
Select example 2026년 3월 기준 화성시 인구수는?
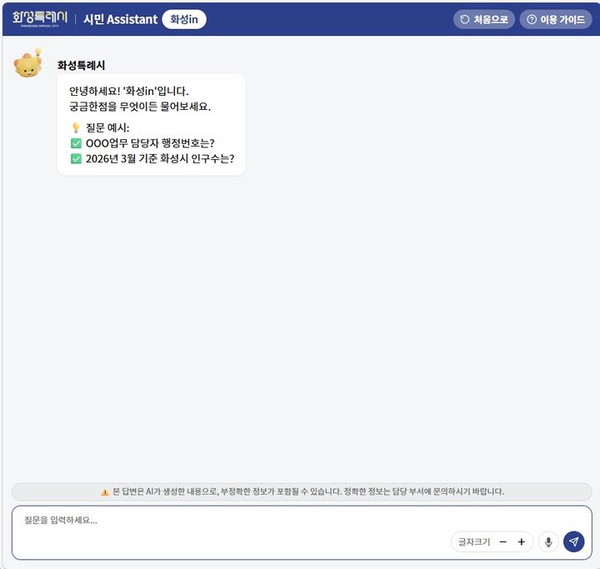[x=160, y=159]
